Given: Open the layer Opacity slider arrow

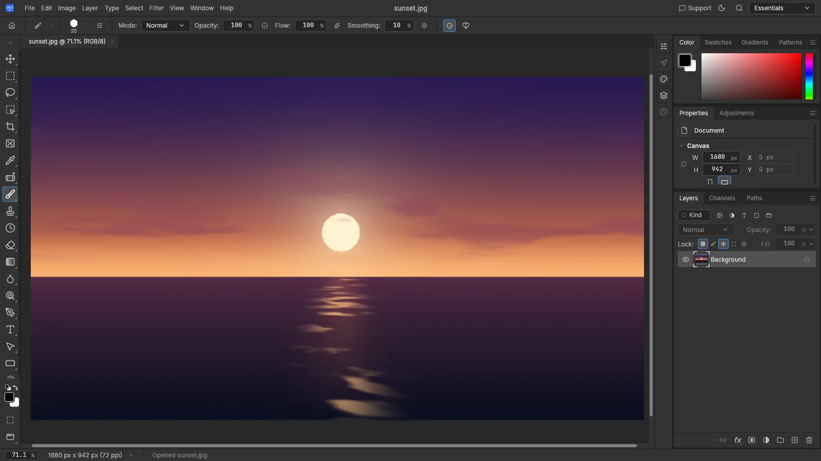Looking at the screenshot, I should pos(811,230).
